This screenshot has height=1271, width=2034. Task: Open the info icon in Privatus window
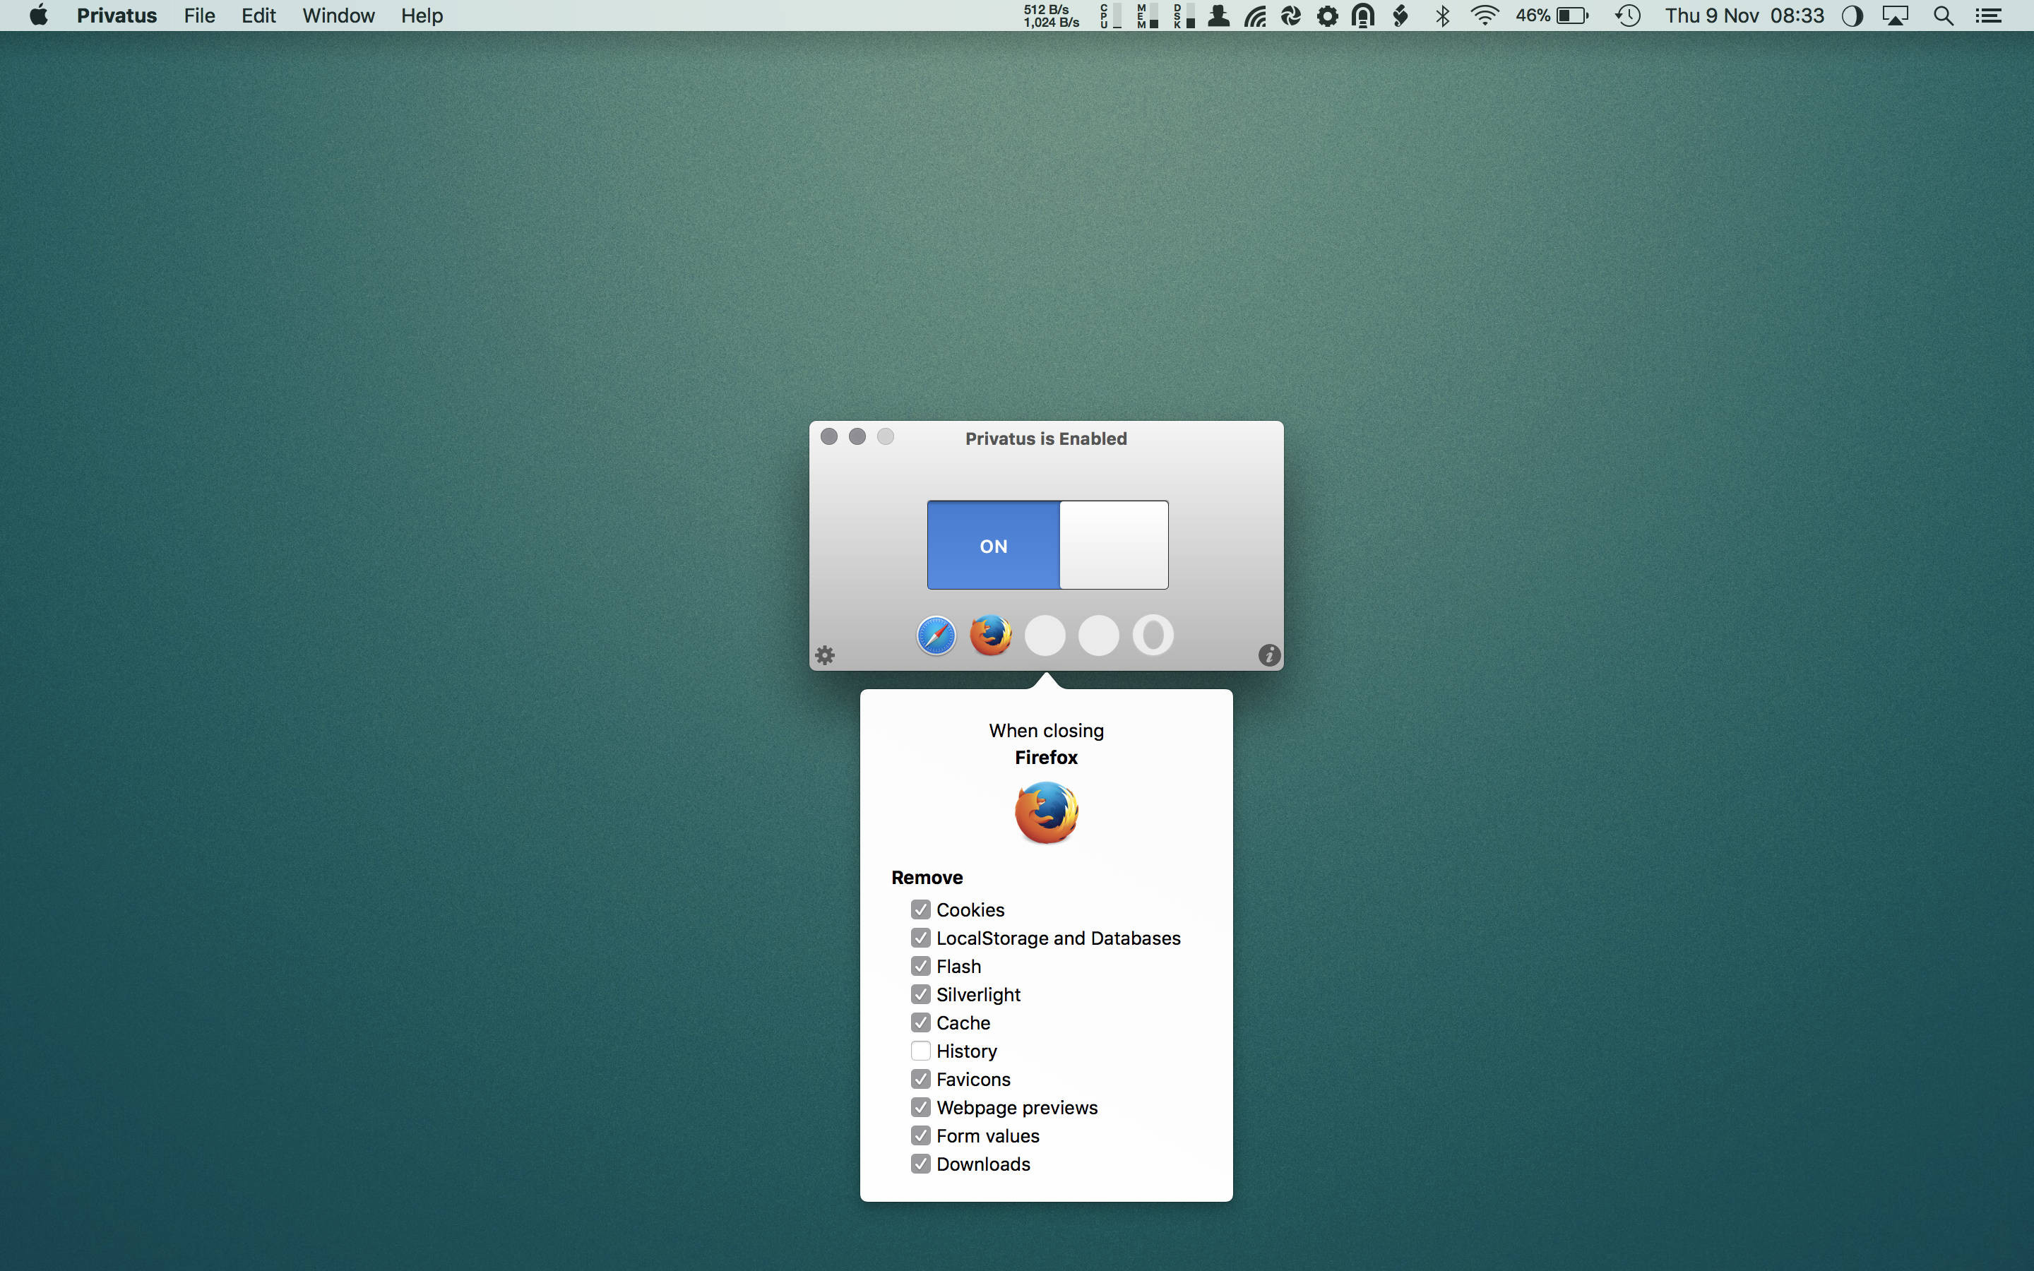click(x=1268, y=655)
